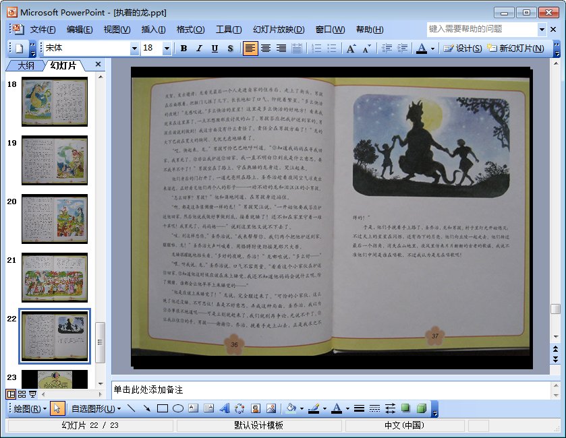Select the Arrow drawing tool

[147, 408]
